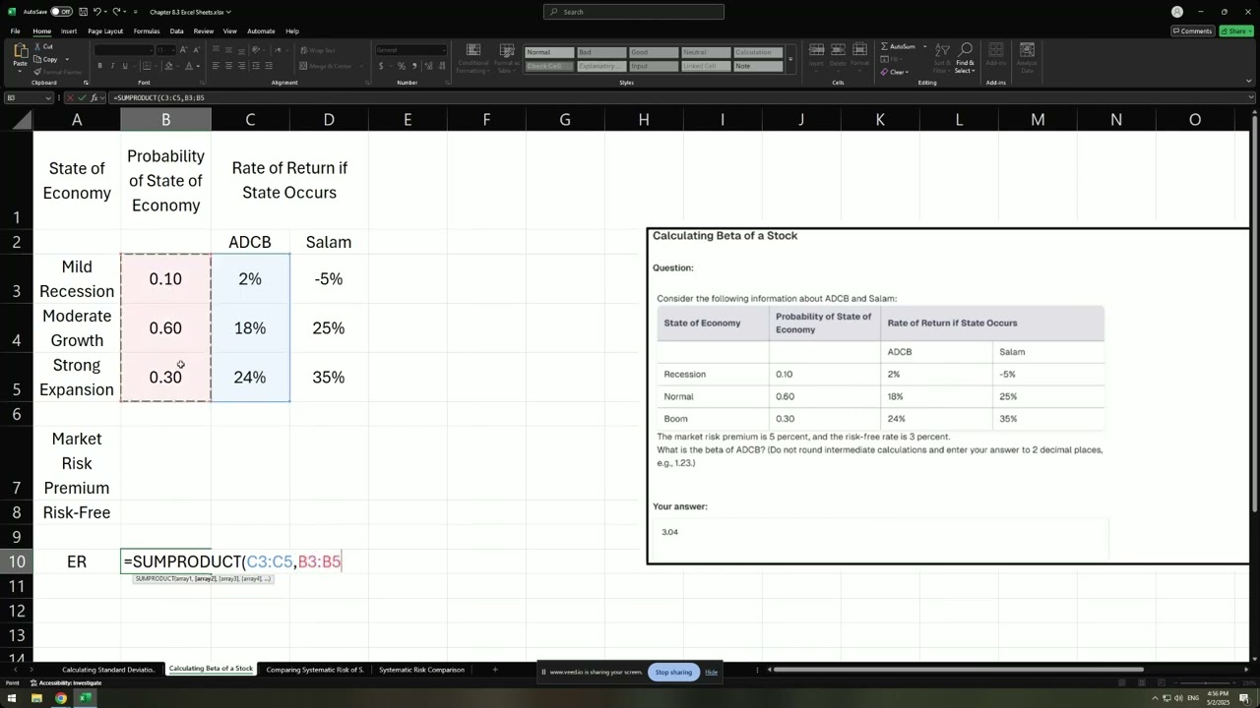Open the Comparing Systematic Risk sheet tab

click(x=315, y=670)
